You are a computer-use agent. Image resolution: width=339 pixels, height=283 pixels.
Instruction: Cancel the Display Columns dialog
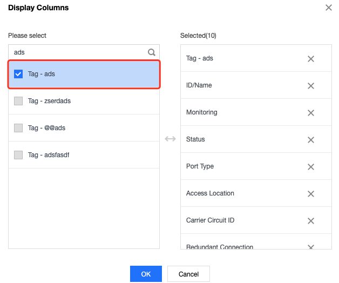click(x=188, y=274)
